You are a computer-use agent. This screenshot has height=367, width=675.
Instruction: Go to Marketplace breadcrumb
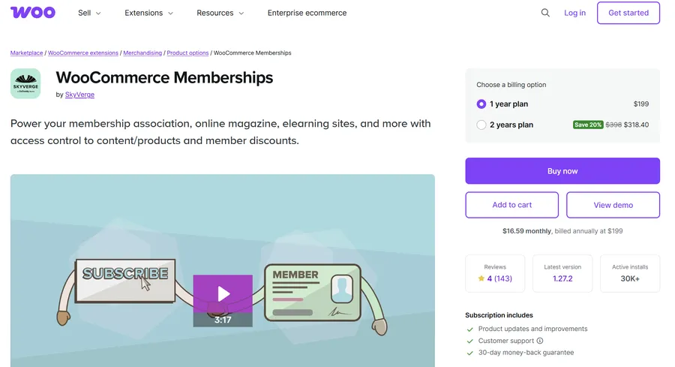coord(27,53)
